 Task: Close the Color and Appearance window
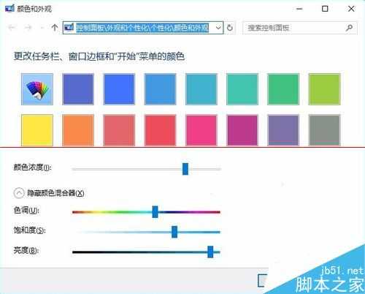click(x=351, y=9)
